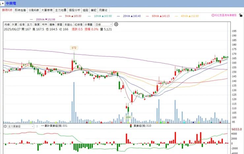Toggle the 均線 overlay button
The height and width of the screenshot is (154, 244).
tap(7, 24)
